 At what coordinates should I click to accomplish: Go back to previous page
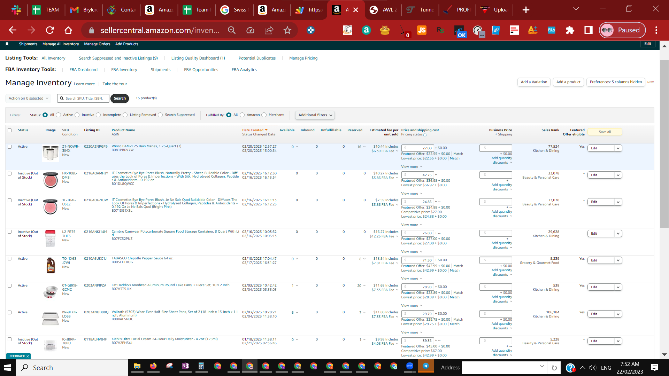[13, 30]
